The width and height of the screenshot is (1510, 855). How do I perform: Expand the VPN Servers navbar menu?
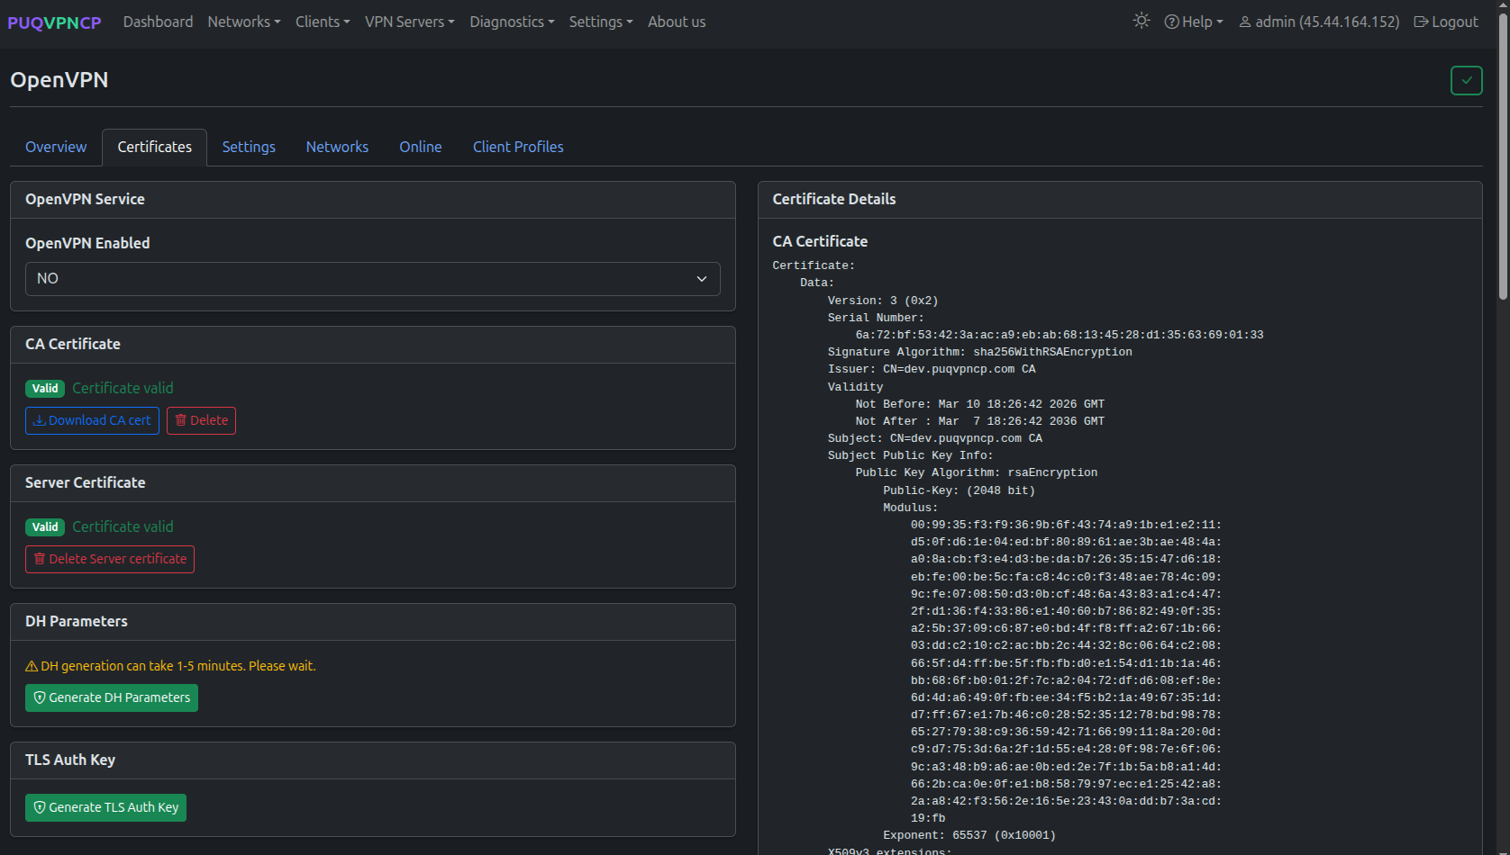410,22
